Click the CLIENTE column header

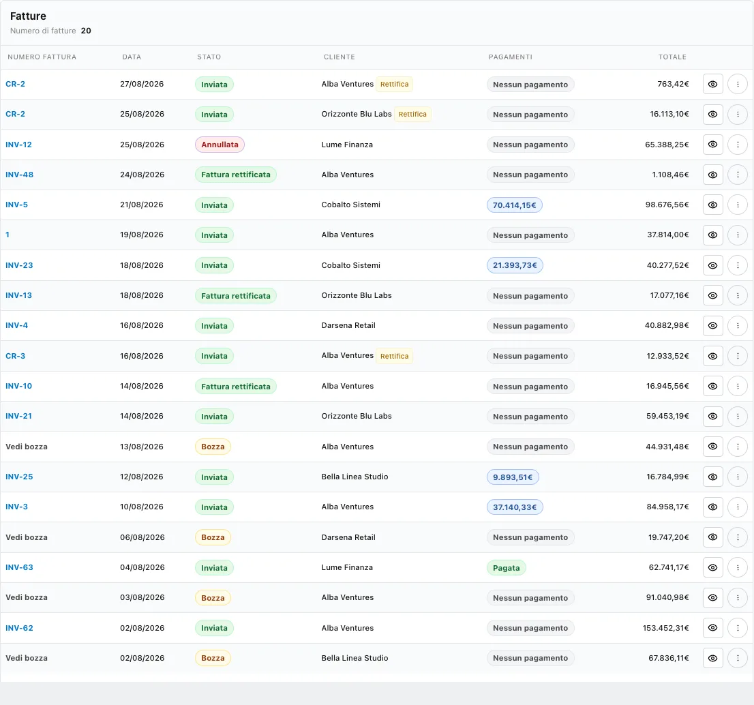coord(340,57)
